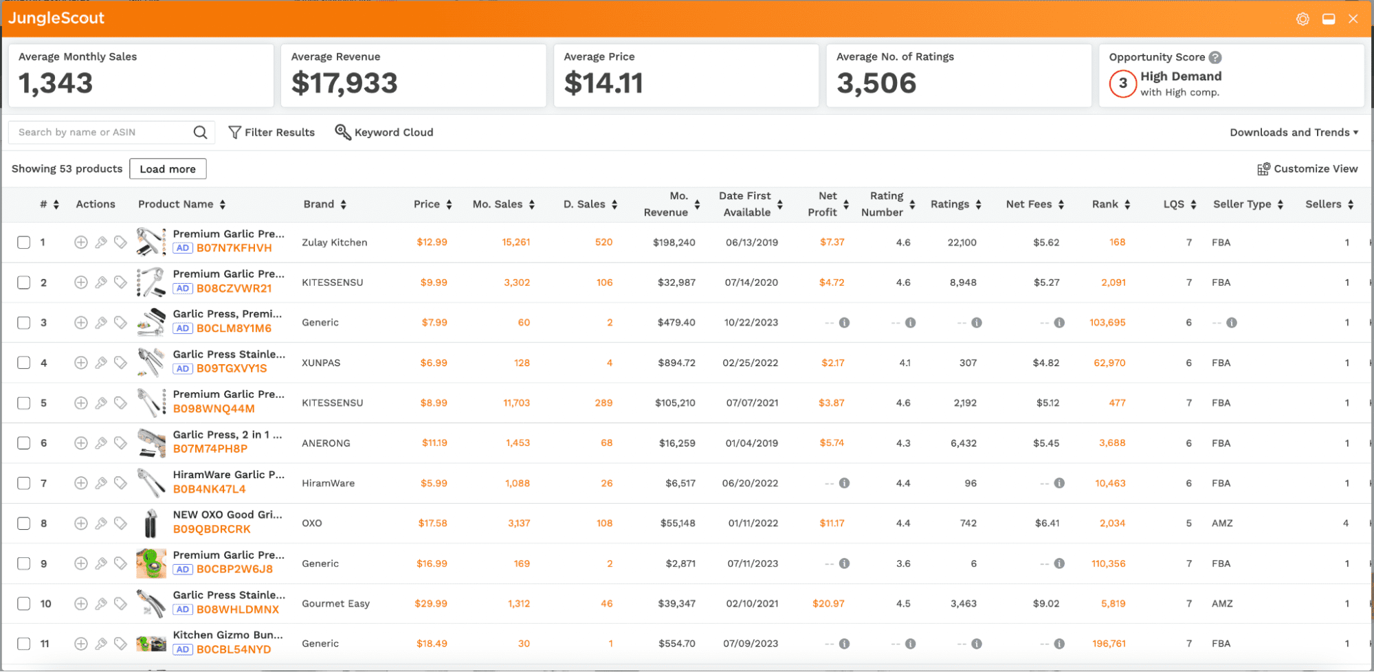The width and height of the screenshot is (1374, 672).
Task: Tick the checkbox for row 6
Action: coord(24,443)
